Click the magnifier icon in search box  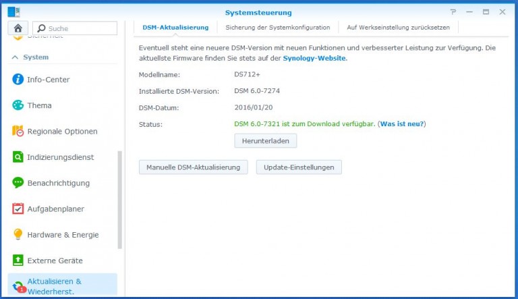coord(41,28)
